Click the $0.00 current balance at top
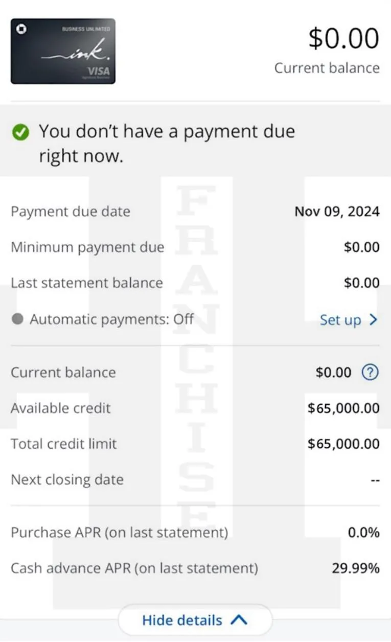The width and height of the screenshot is (391, 642). tap(344, 39)
